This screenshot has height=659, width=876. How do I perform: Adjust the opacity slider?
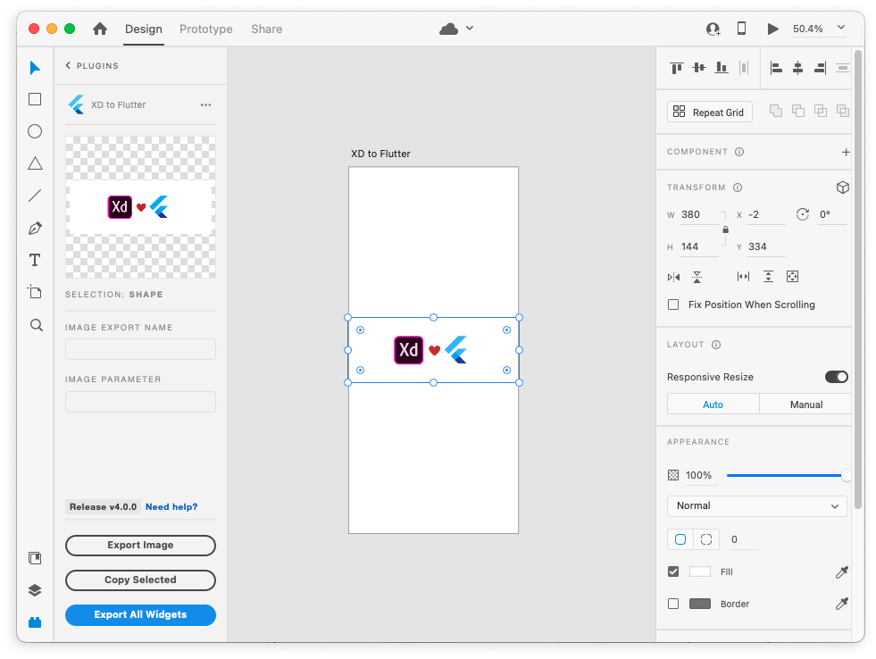click(787, 475)
